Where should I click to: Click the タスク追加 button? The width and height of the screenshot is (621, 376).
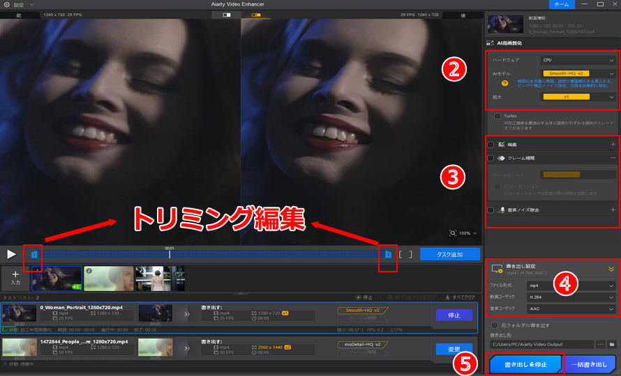pyautogui.click(x=449, y=255)
